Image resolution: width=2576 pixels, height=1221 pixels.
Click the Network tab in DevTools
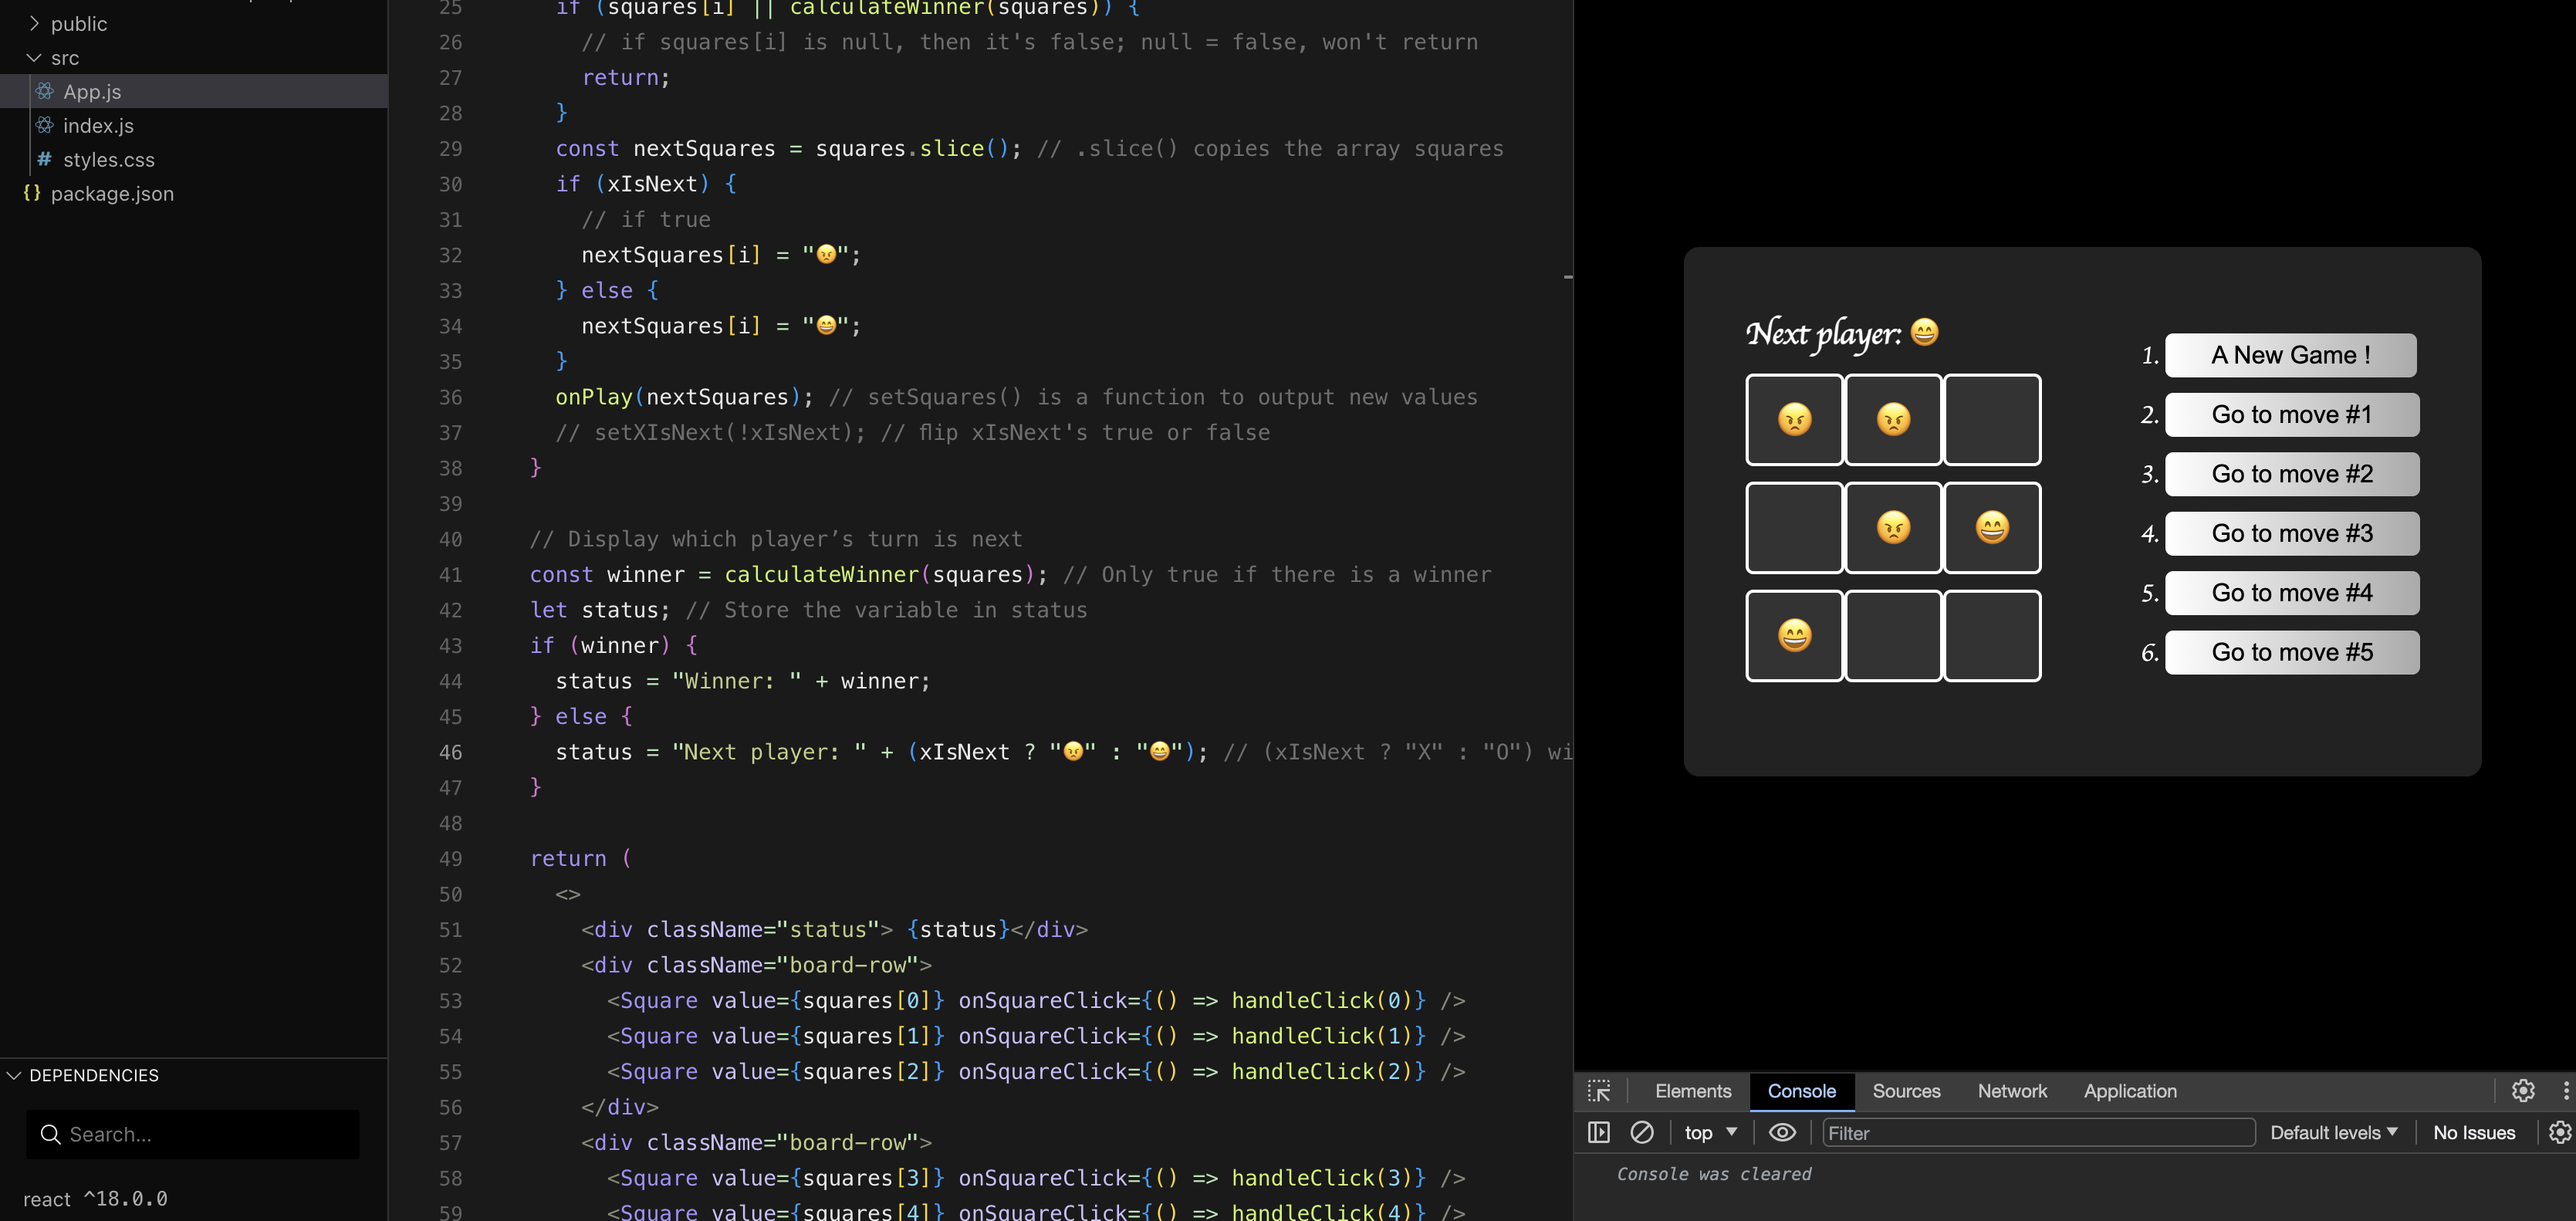(2013, 1088)
